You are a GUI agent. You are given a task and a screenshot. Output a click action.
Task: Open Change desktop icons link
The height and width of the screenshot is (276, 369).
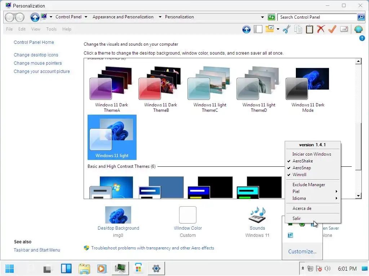tap(36, 55)
